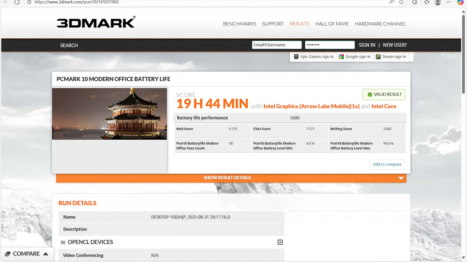Click the Google sign in button
This screenshot has height=262, width=467.
(x=355, y=57)
